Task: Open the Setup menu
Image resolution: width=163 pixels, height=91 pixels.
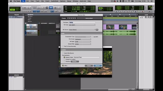Action: click(69, 1)
